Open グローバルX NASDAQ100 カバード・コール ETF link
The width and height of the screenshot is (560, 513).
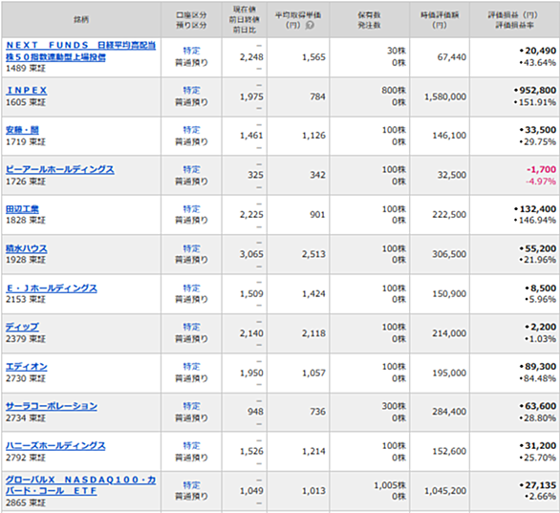point(80,485)
